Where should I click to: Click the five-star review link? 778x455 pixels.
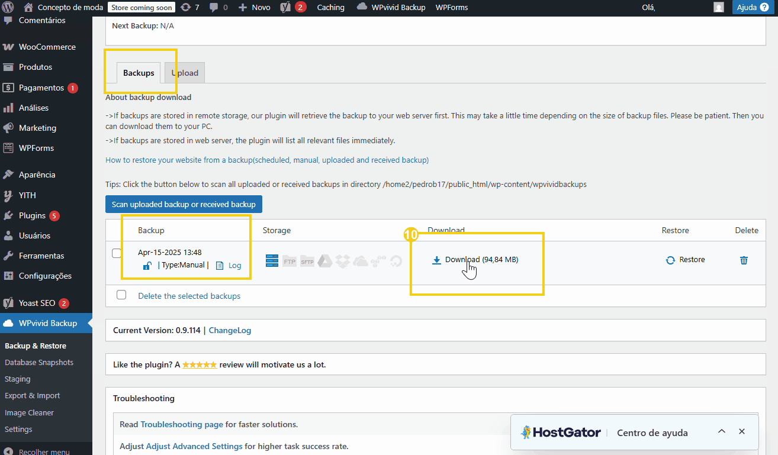tap(200, 364)
